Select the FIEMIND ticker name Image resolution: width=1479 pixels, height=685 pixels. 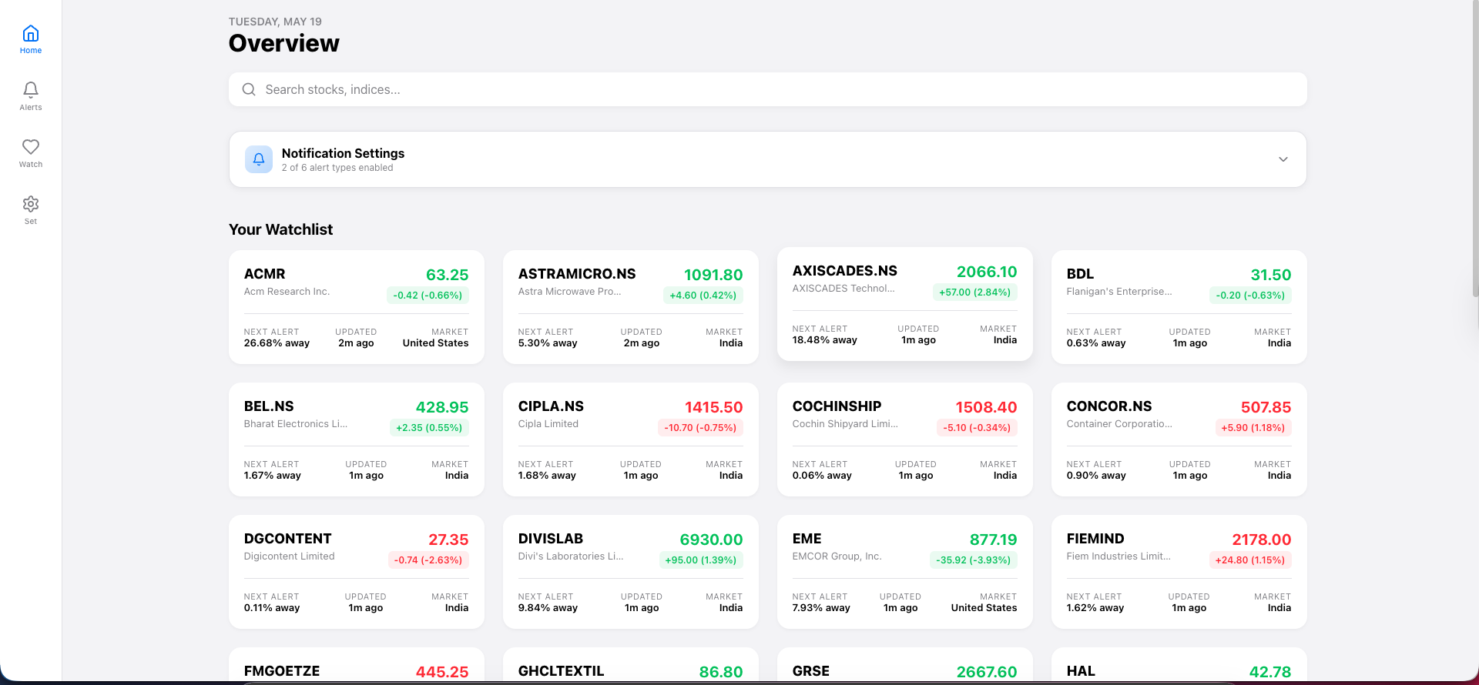click(1095, 539)
